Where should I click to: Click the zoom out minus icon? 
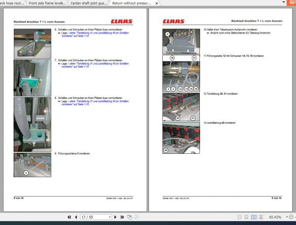[x=291, y=217]
